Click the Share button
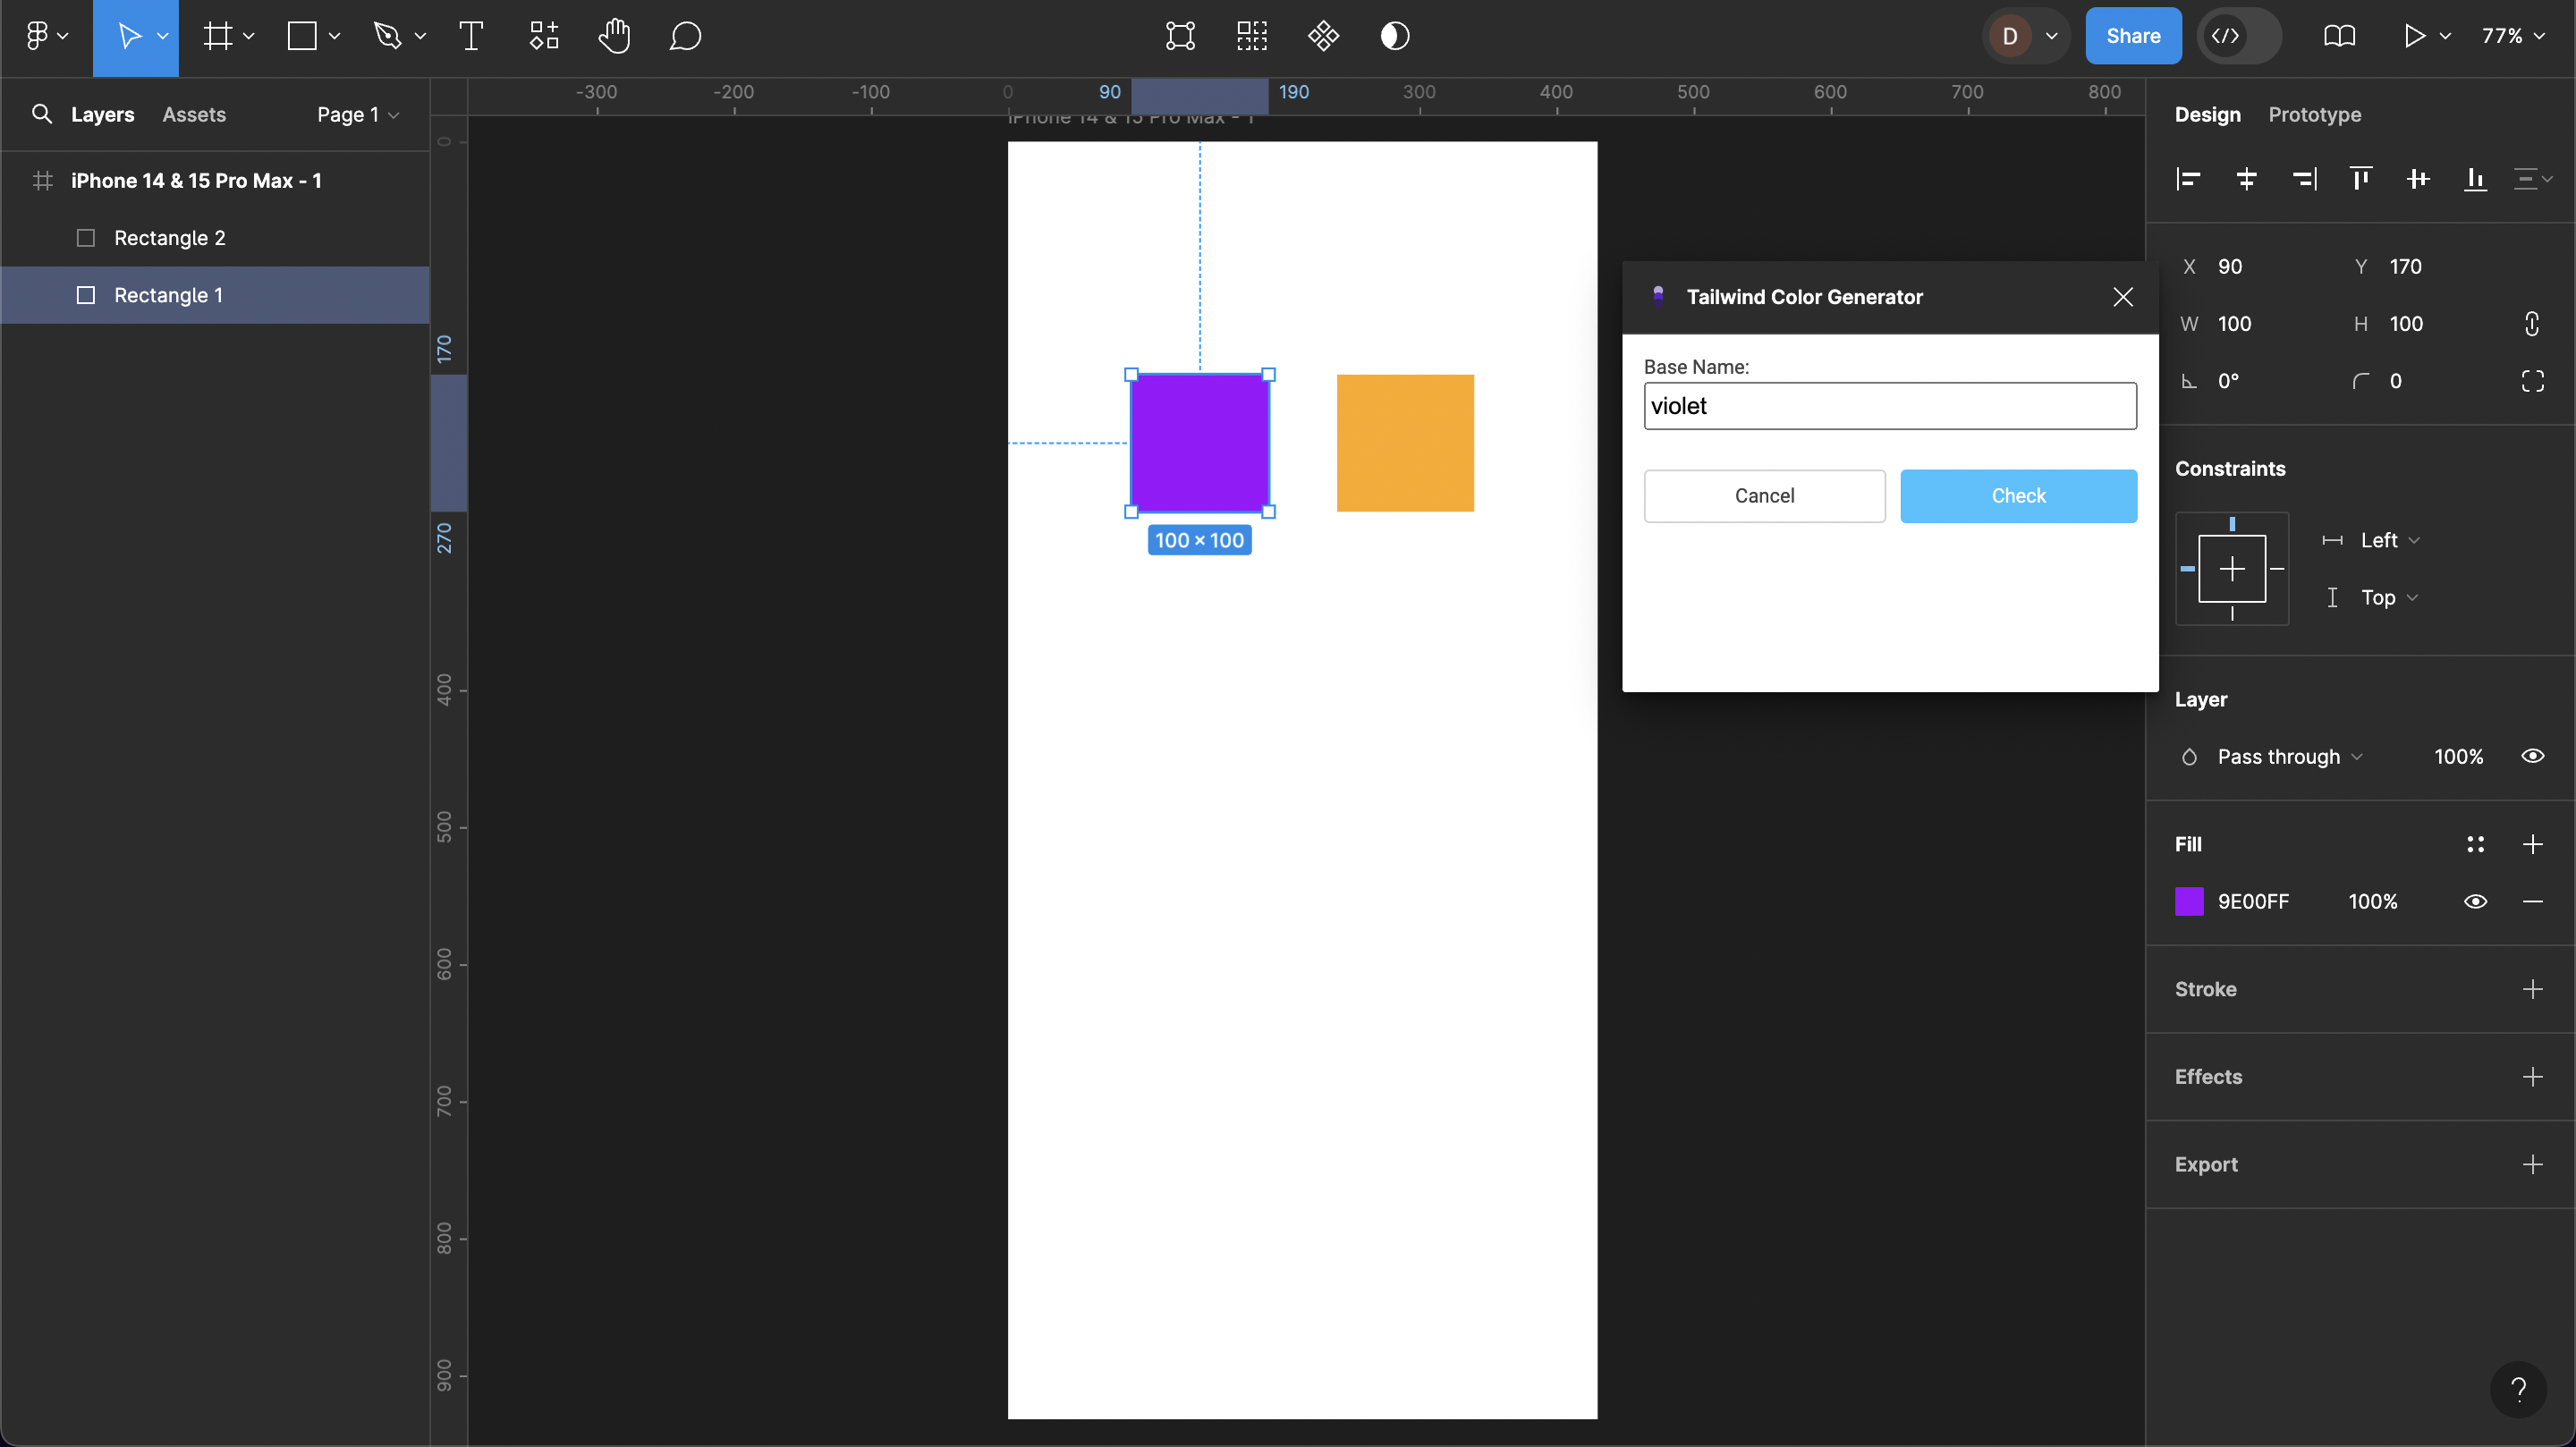Viewport: 2576px width, 1447px height. [x=2132, y=36]
